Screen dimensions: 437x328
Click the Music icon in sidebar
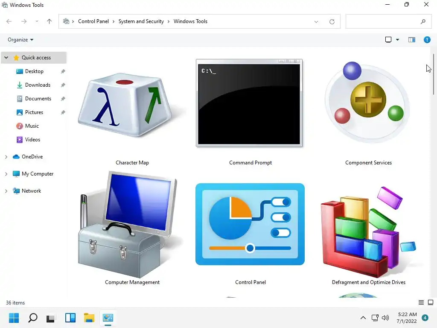click(20, 126)
